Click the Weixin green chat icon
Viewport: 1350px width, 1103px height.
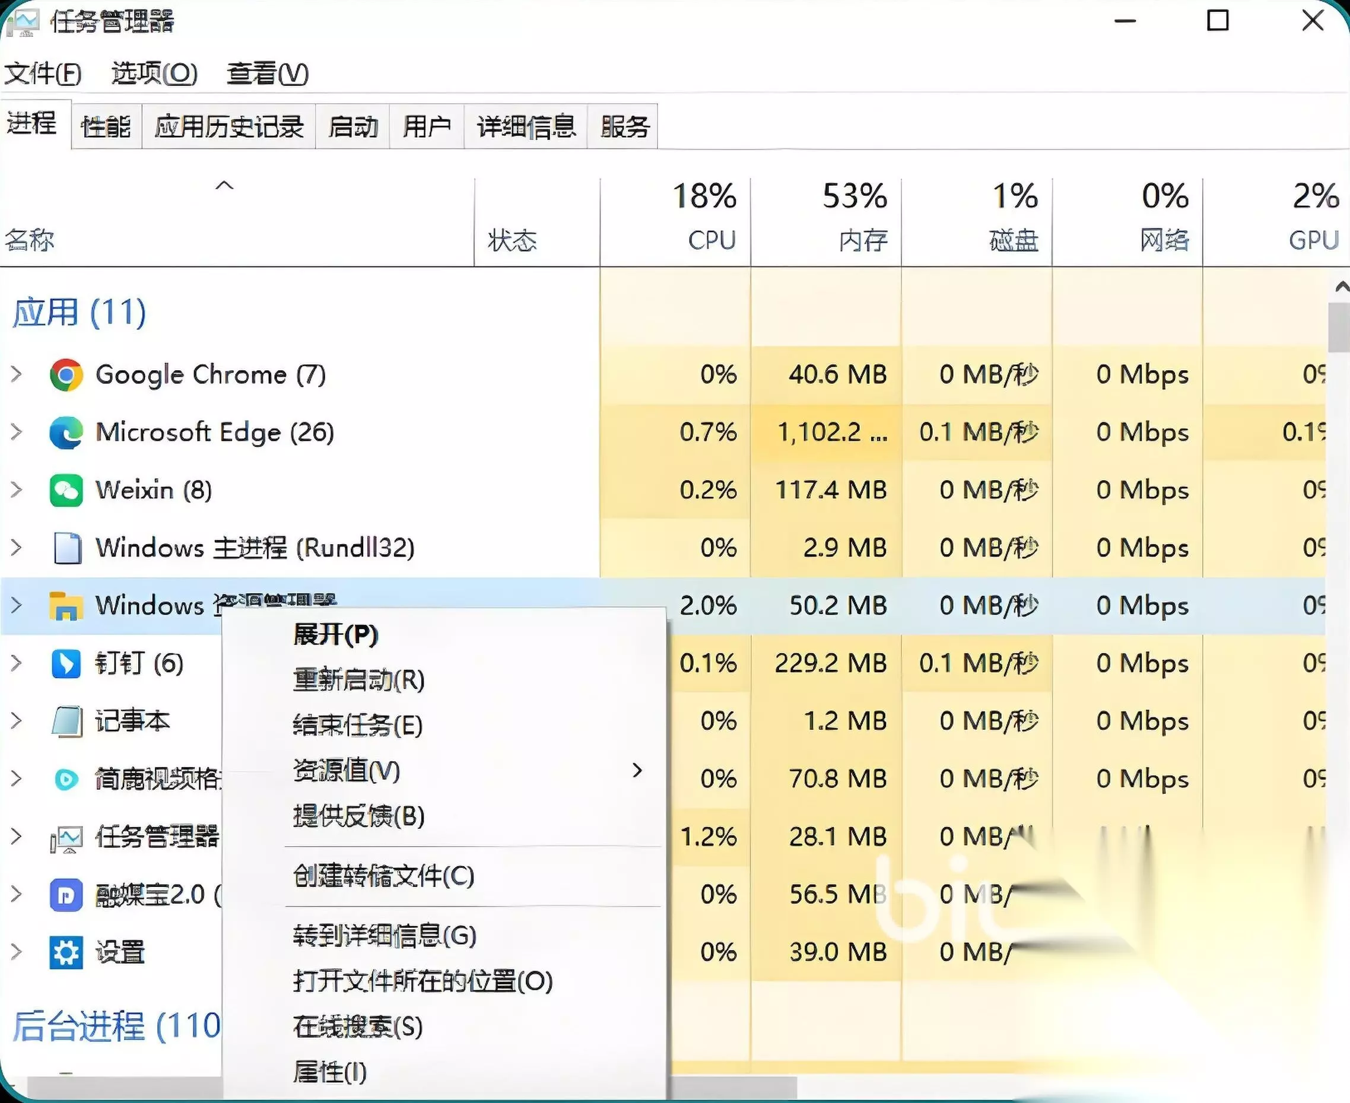(x=66, y=491)
